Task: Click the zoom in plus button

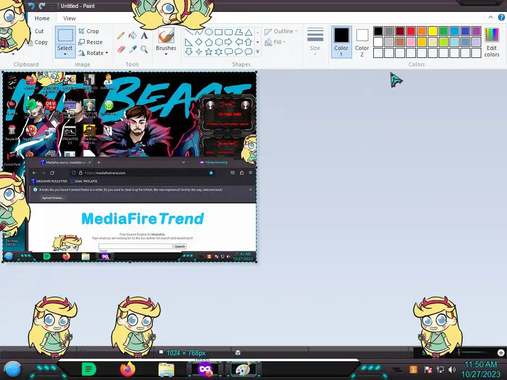Action: point(501,352)
